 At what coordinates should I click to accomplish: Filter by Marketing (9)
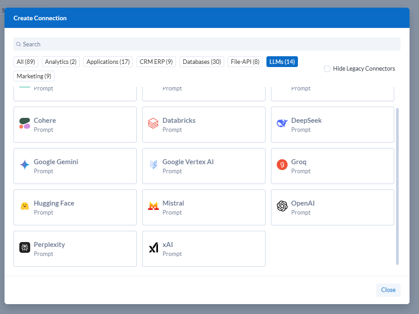34,76
